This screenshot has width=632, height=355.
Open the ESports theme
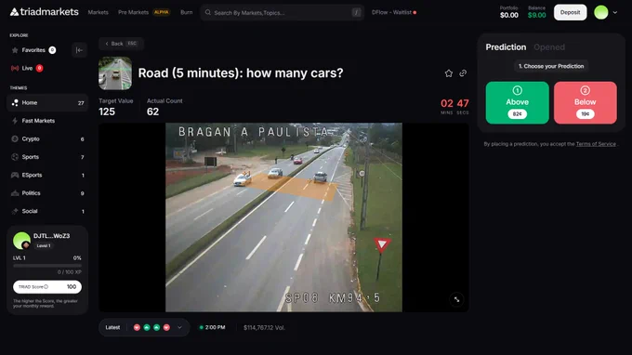47,176
